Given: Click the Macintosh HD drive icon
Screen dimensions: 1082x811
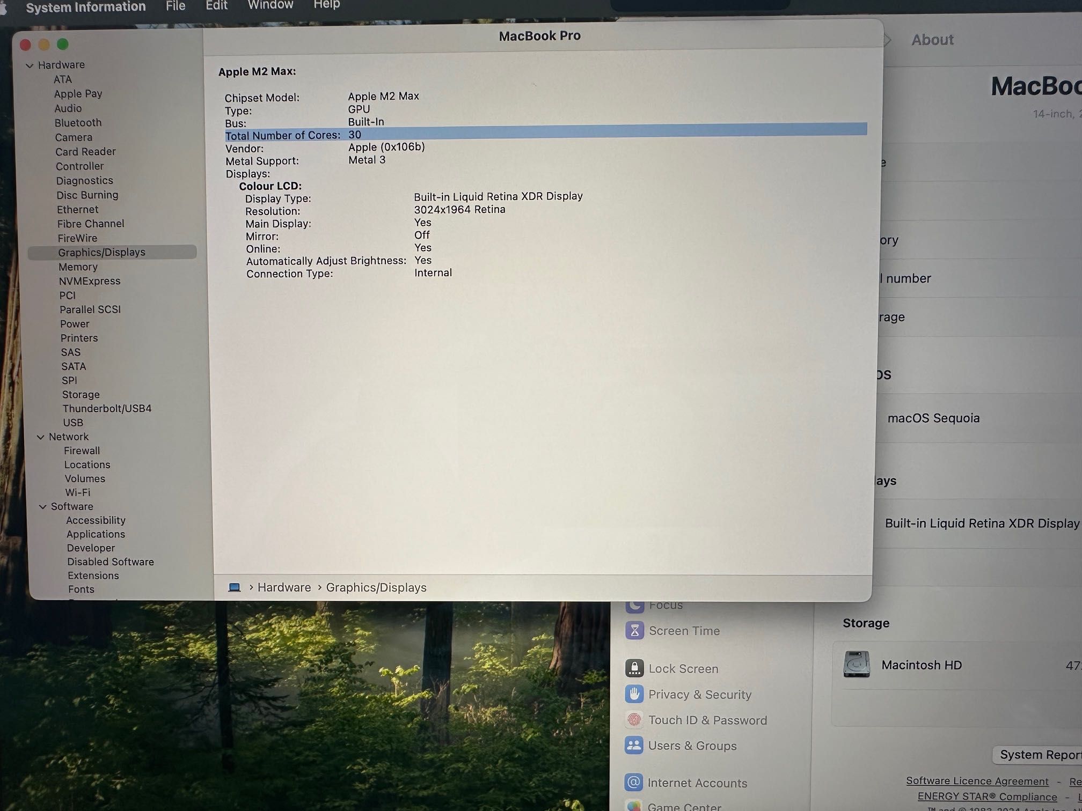Looking at the screenshot, I should (857, 665).
